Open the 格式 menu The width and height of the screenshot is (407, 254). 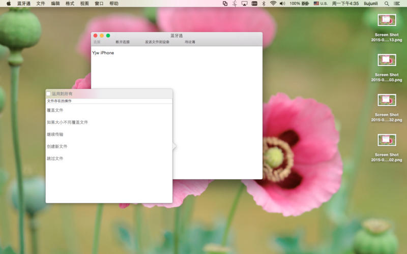(x=70, y=4)
